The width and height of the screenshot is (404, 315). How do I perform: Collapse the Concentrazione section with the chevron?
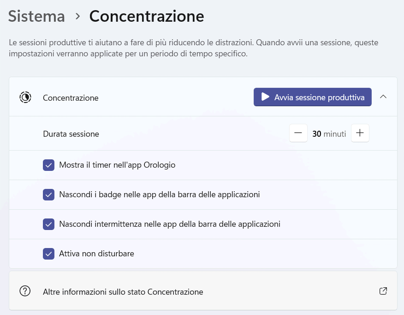click(383, 97)
